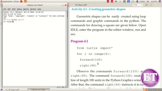Open Debug menu in Python Shell
The image size is (162, 91).
pos(19,9)
